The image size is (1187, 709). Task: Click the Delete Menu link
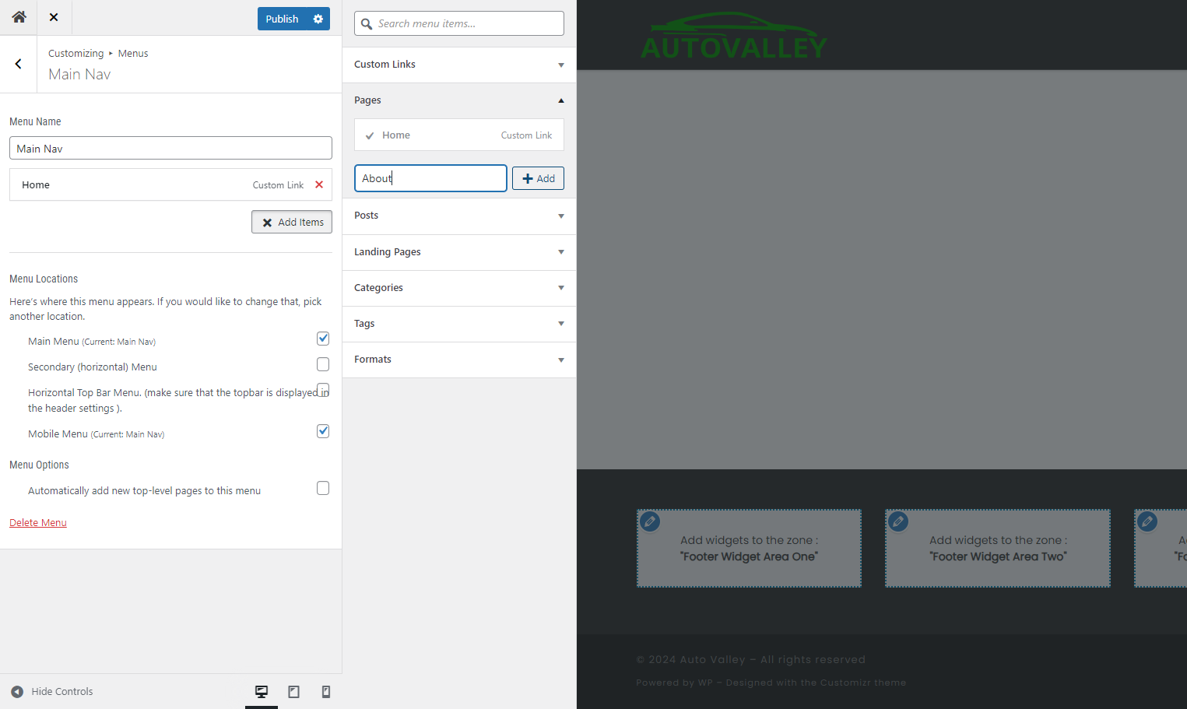[x=38, y=522]
